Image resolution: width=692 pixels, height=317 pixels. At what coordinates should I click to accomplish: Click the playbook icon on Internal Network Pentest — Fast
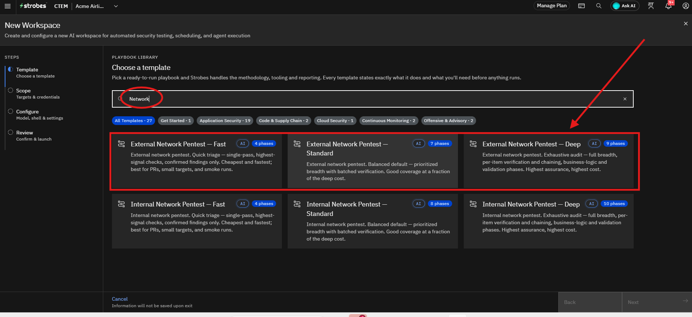(121, 204)
